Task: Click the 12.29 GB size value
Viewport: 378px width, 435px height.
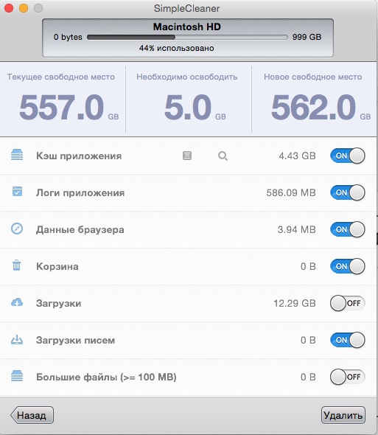Action: click(295, 304)
